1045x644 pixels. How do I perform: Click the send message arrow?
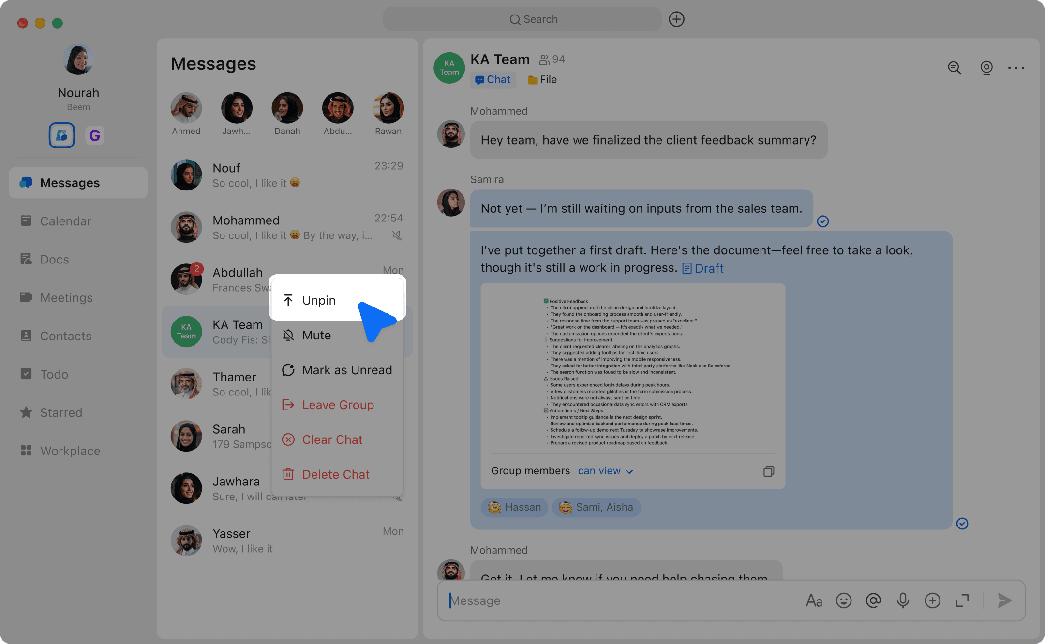[1004, 600]
